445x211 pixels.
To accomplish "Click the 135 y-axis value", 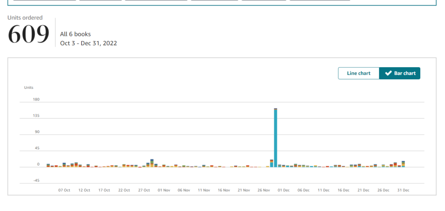I will point(37,116).
